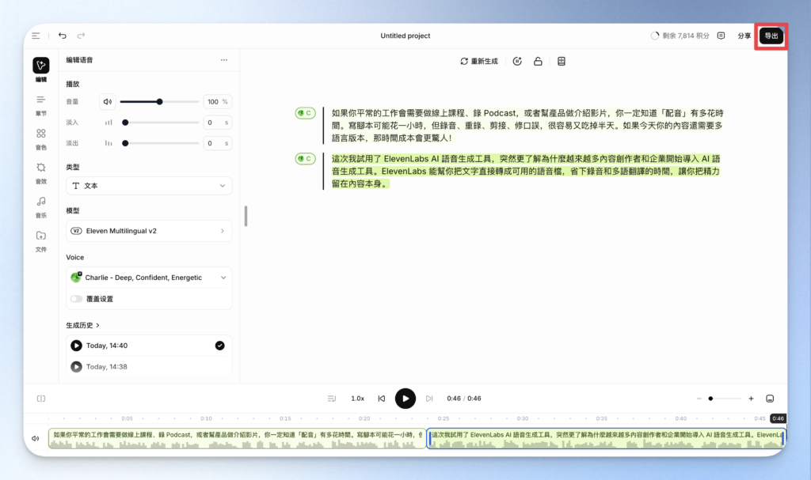Undo the last action
This screenshot has width=811, height=480.
click(x=63, y=36)
